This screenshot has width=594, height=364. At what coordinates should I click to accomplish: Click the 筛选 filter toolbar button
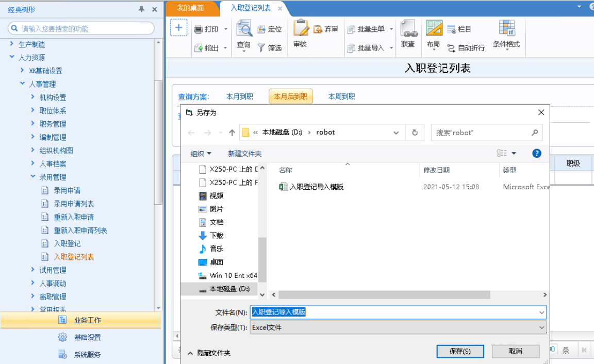[x=270, y=48]
